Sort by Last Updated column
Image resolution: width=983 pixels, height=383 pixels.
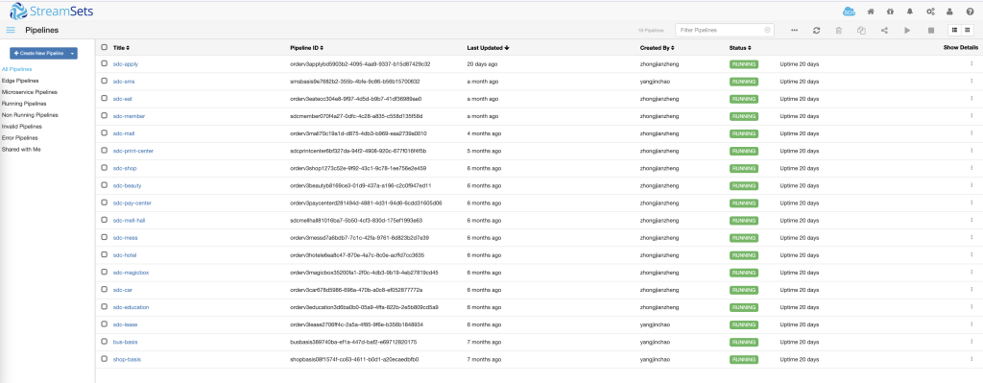click(x=489, y=48)
